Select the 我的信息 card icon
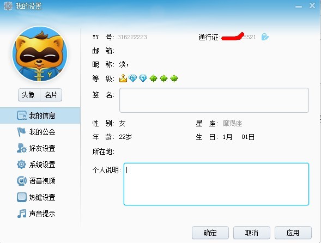Screen dimensions: 321x243 click(x=22, y=116)
